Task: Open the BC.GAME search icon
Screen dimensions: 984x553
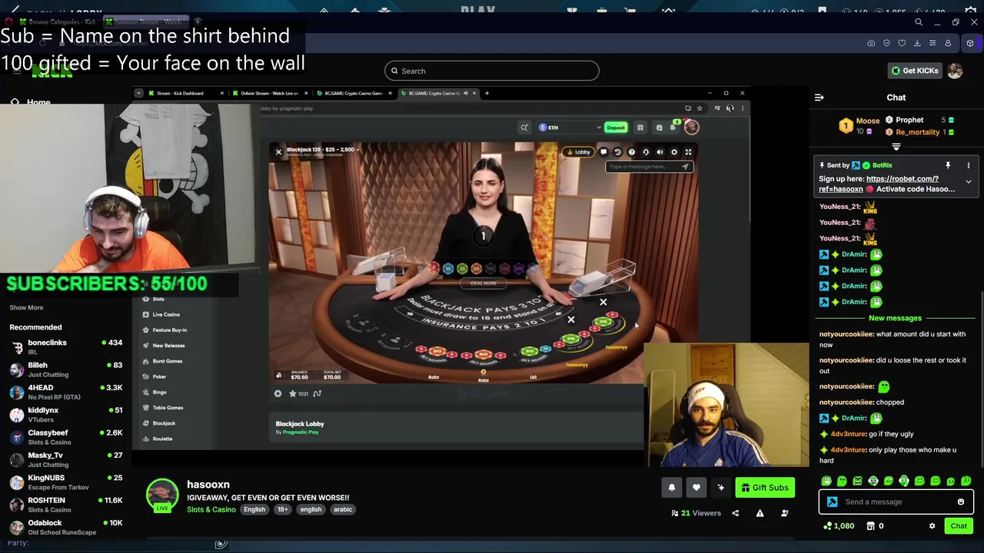Action: coord(524,127)
